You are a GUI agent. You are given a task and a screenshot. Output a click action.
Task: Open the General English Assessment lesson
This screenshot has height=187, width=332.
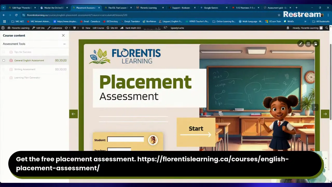pyautogui.click(x=29, y=61)
